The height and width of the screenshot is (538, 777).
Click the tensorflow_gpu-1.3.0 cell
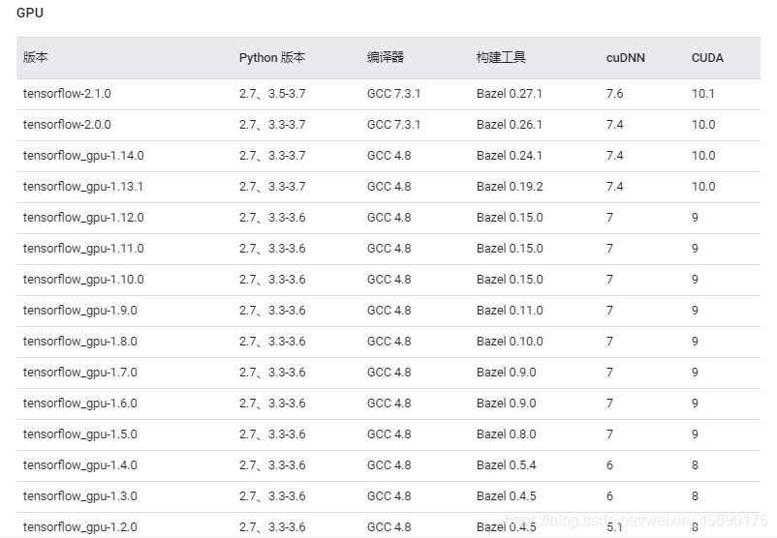coord(79,496)
